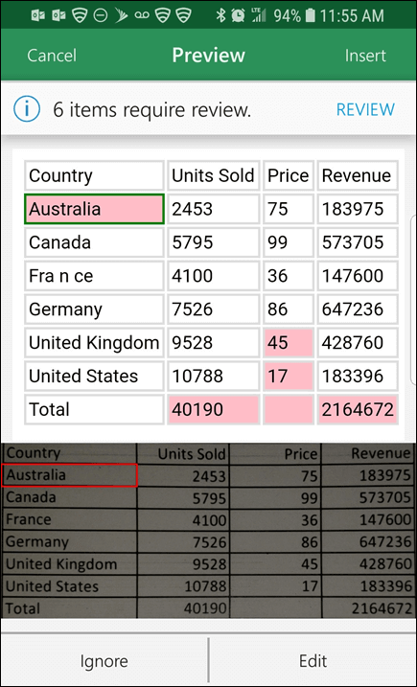Edit the highlighted cell value
417x687 pixels.
click(313, 661)
